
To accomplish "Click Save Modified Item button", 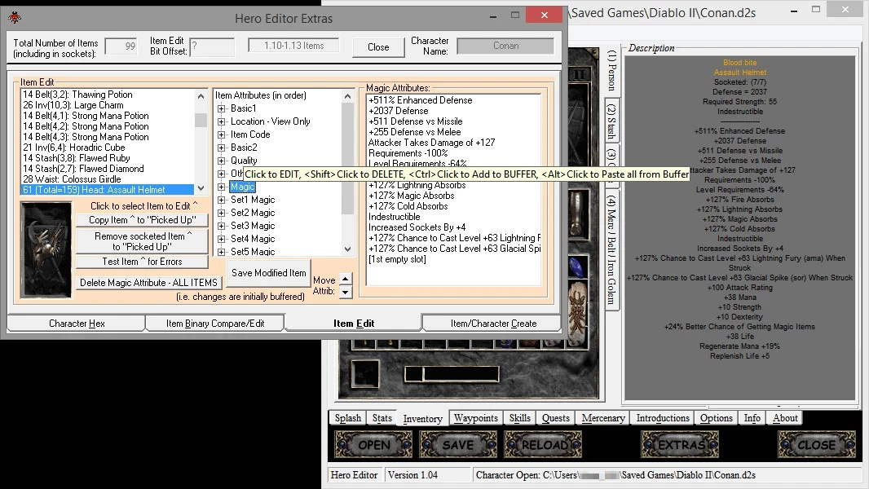I will click(269, 273).
